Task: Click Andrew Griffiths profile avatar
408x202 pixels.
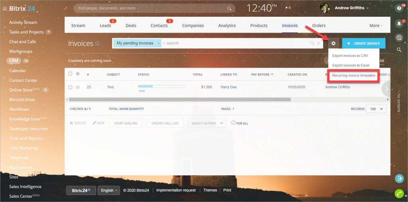Action: click(x=324, y=8)
